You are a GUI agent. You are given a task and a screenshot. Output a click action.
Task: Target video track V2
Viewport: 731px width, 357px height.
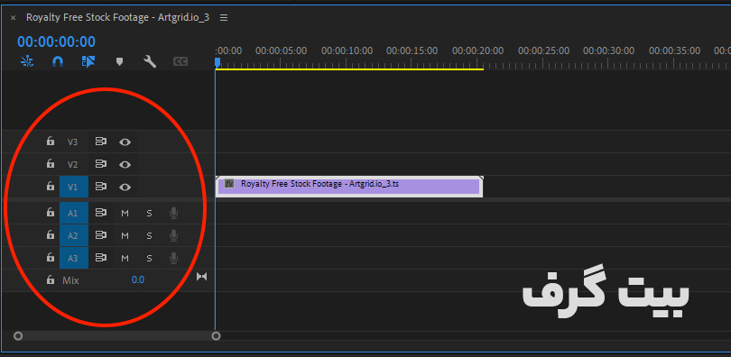click(73, 164)
